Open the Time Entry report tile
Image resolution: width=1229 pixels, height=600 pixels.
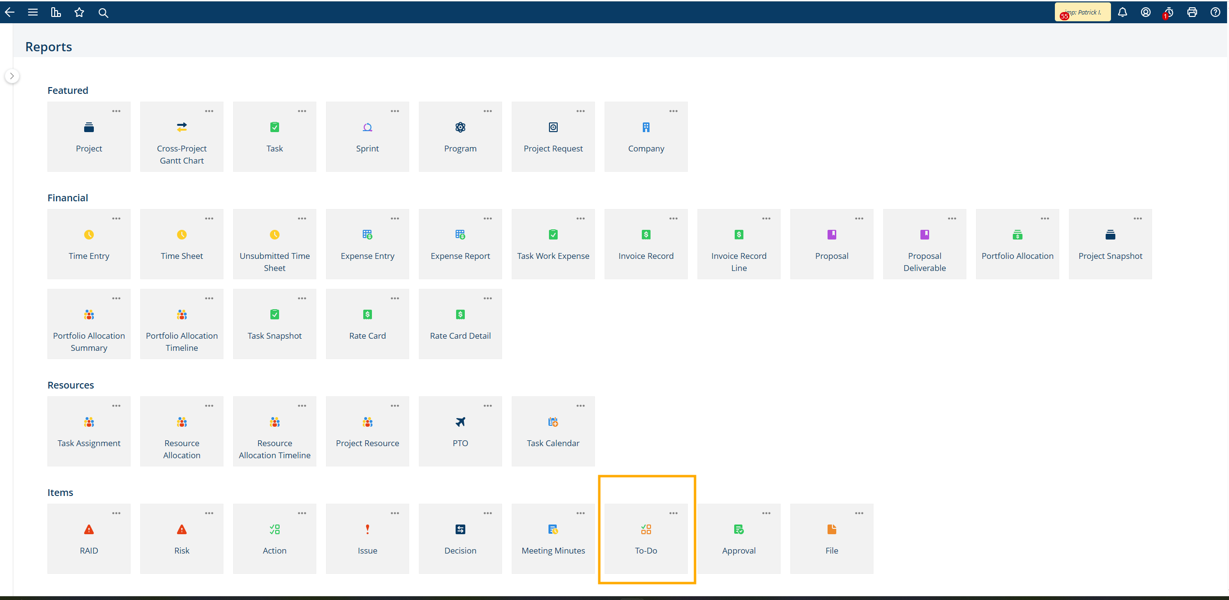point(89,244)
